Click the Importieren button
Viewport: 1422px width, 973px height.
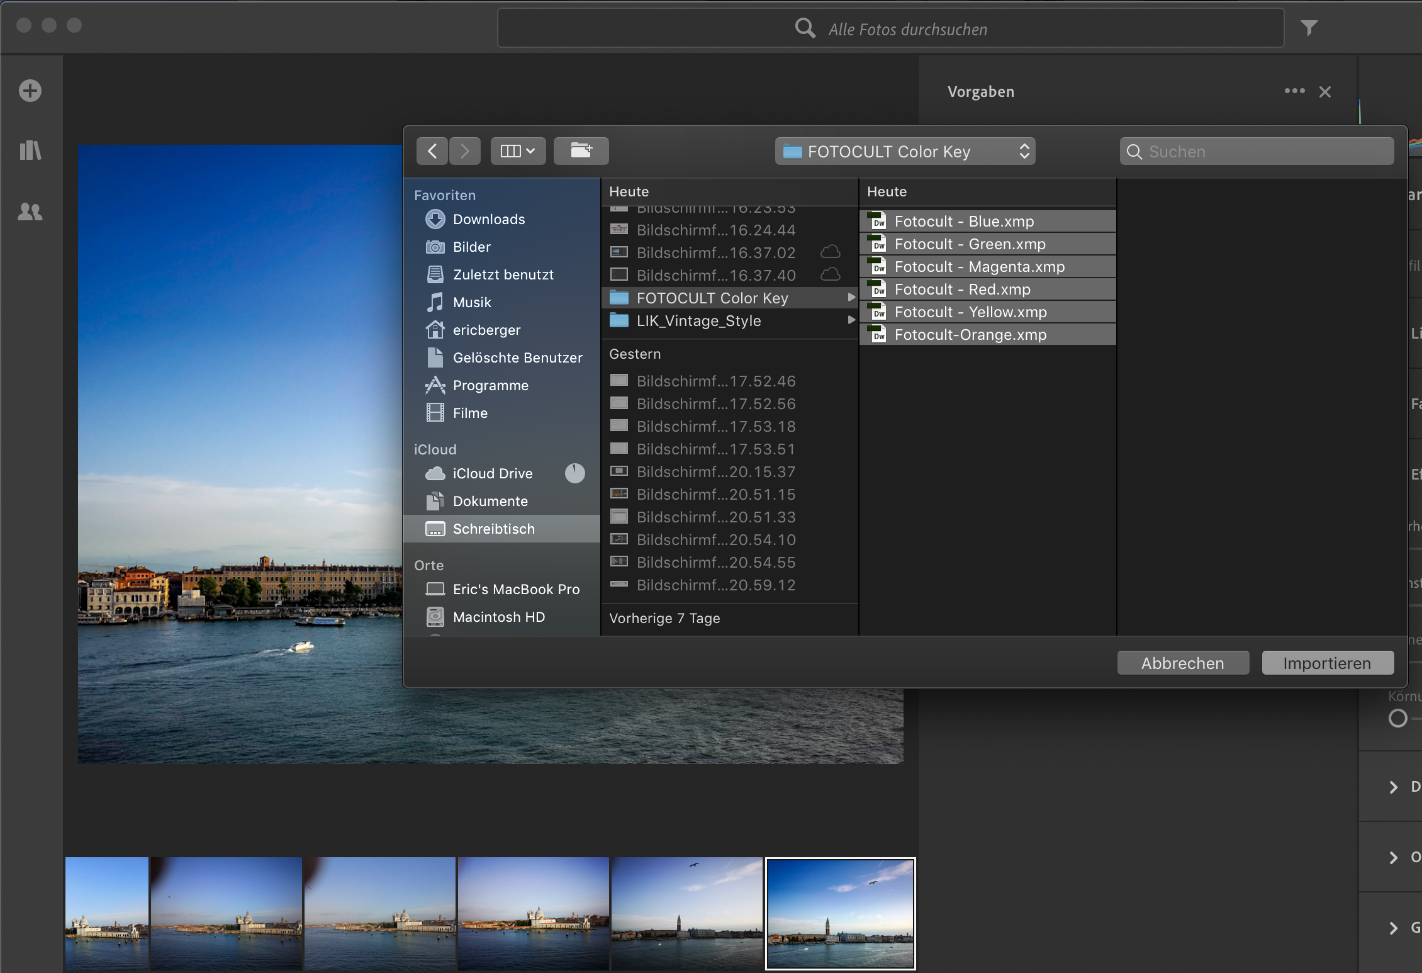[x=1327, y=663]
